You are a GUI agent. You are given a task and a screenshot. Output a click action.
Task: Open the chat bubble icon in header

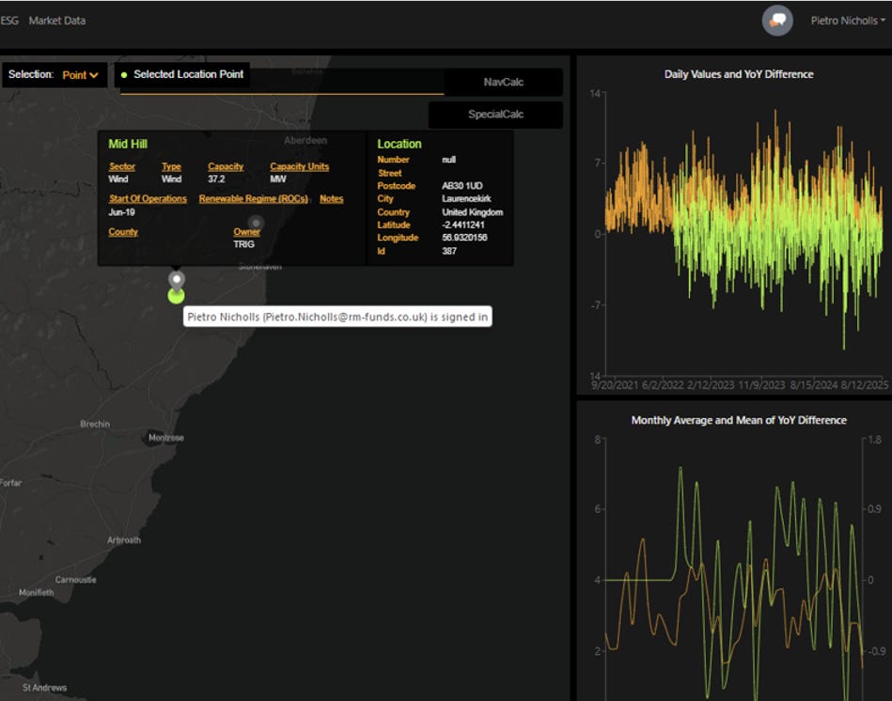(777, 21)
